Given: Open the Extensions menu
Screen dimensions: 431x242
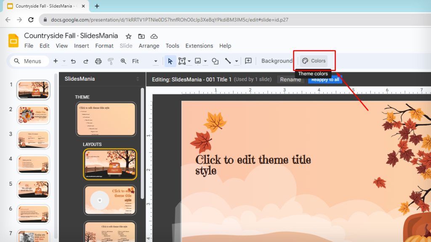Looking at the screenshot, I should (199, 46).
